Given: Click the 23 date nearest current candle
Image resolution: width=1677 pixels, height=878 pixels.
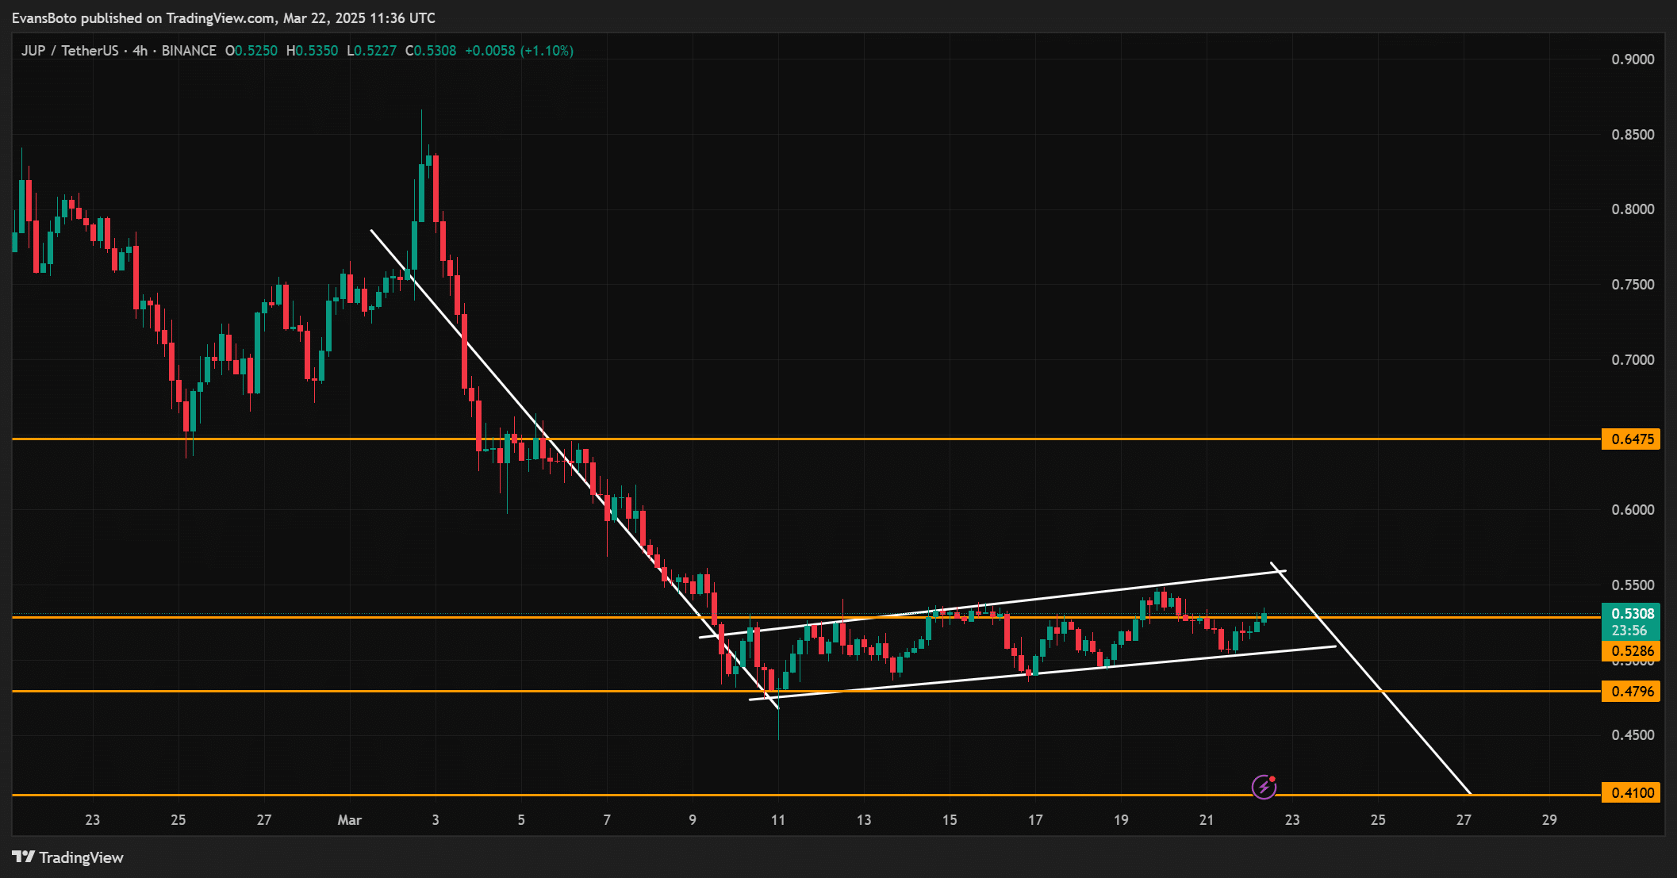Looking at the screenshot, I should (x=1292, y=820).
